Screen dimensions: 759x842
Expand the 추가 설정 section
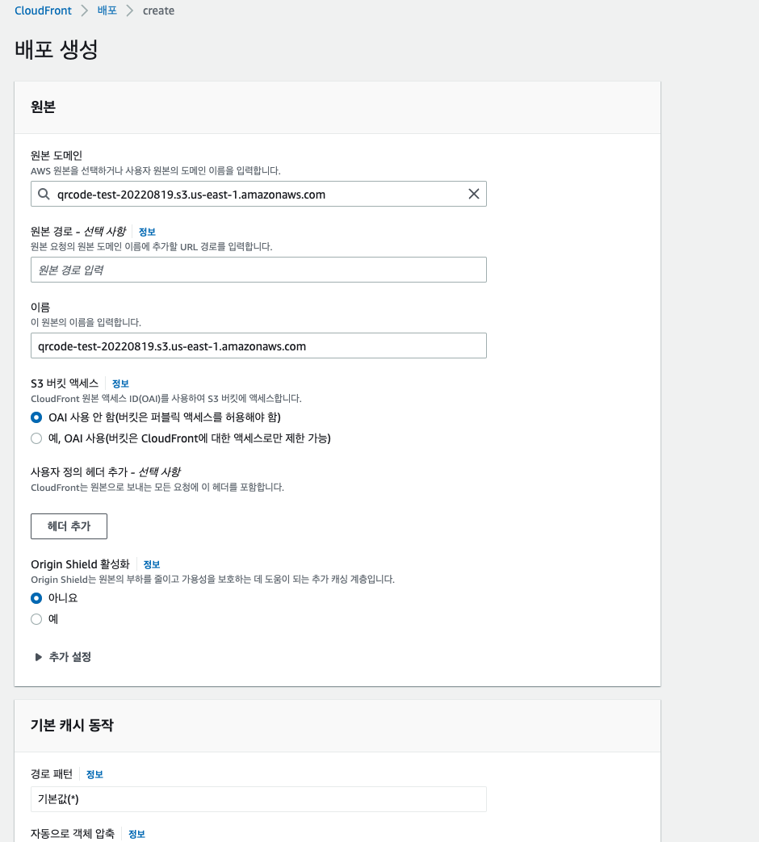(x=63, y=657)
